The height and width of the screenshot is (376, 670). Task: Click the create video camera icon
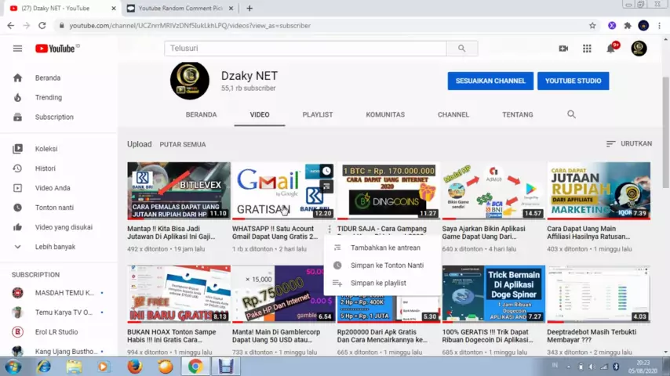563,49
